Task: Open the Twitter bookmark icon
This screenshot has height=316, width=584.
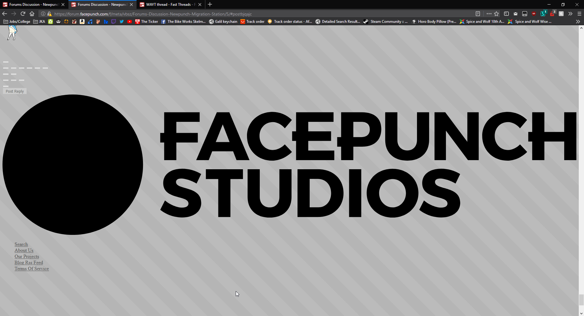Action: click(x=122, y=22)
